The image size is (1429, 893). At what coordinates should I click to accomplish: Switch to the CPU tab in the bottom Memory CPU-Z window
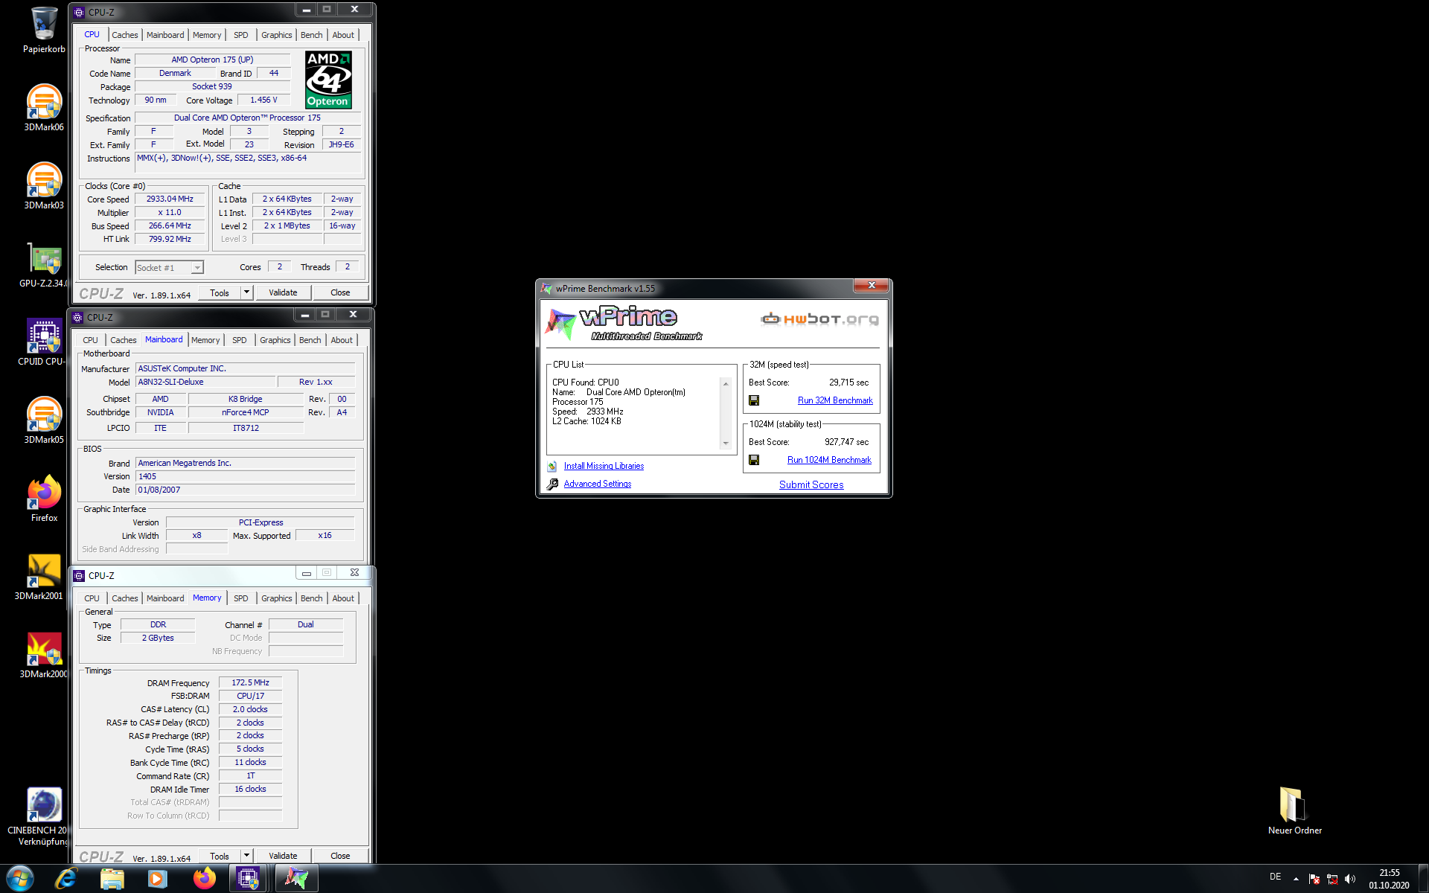(92, 598)
